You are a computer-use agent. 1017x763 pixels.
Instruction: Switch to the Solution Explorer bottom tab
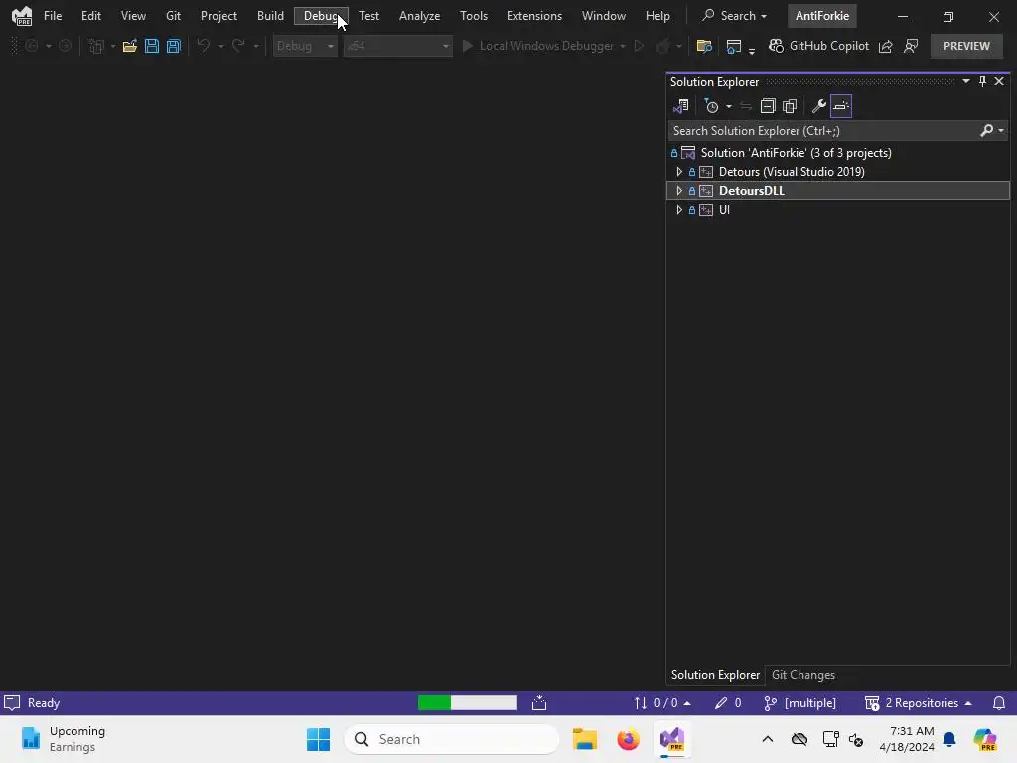point(715,675)
